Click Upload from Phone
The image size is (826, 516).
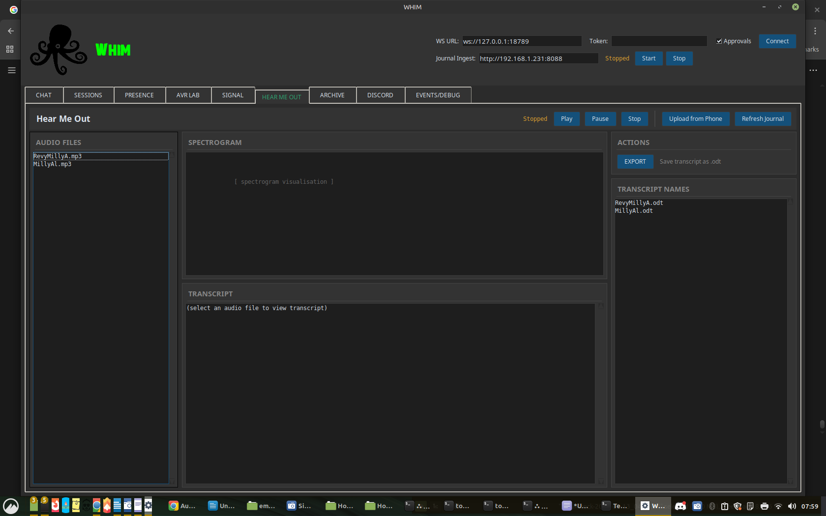tap(695, 119)
